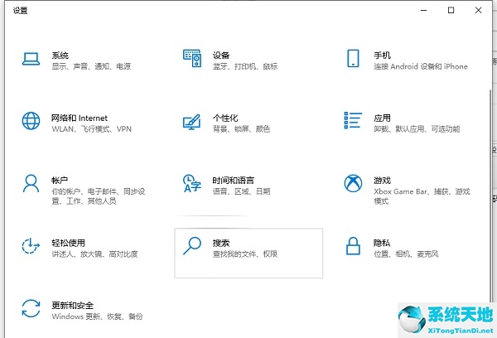Open the 网络和 Internet globe icon
The image size is (497, 338).
(x=31, y=121)
